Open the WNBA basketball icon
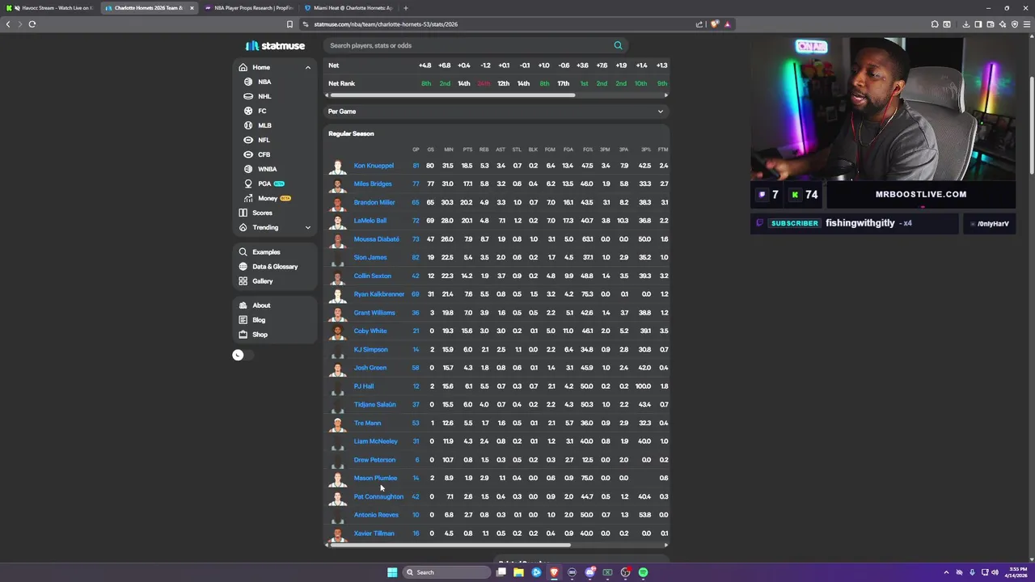The image size is (1035, 582). [248, 169]
